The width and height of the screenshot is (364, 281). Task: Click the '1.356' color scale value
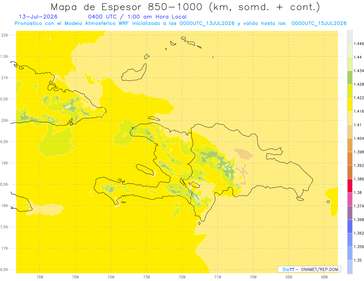tap(359, 247)
